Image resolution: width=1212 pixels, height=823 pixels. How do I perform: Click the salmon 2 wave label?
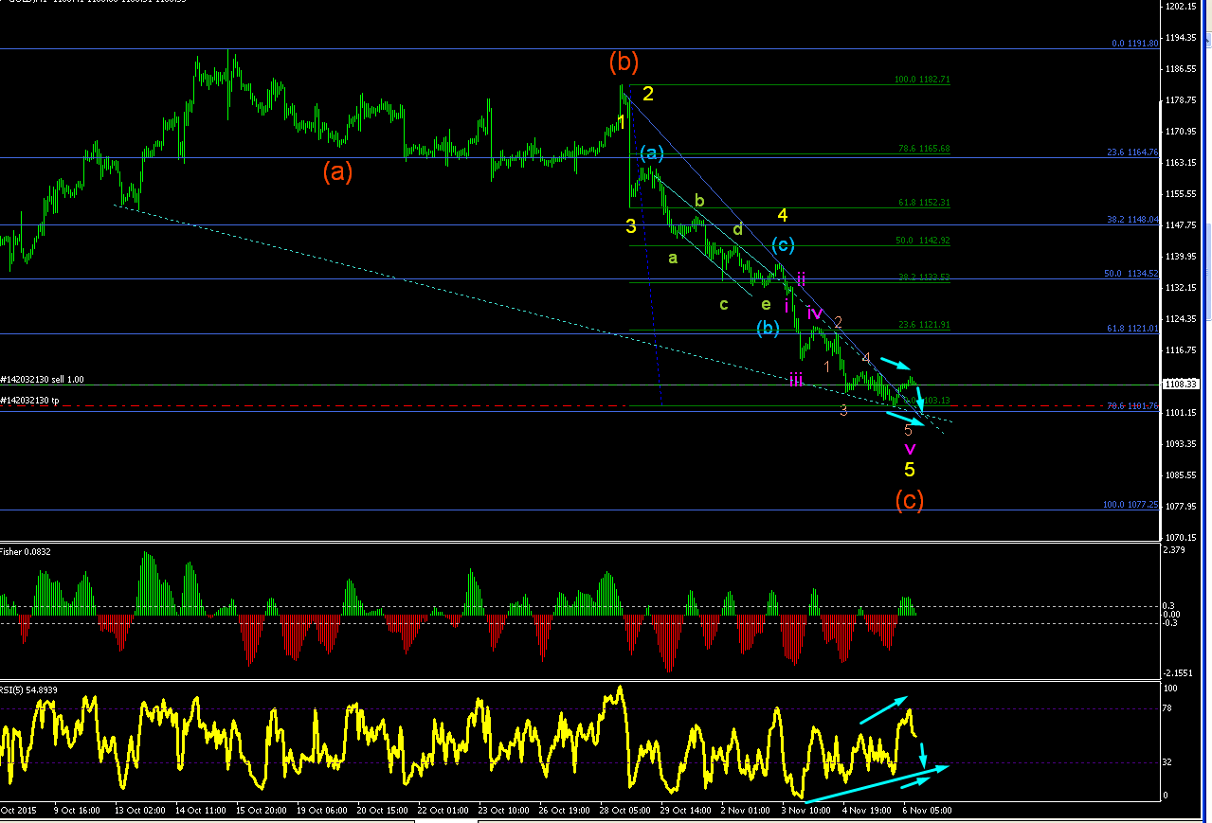pos(839,323)
